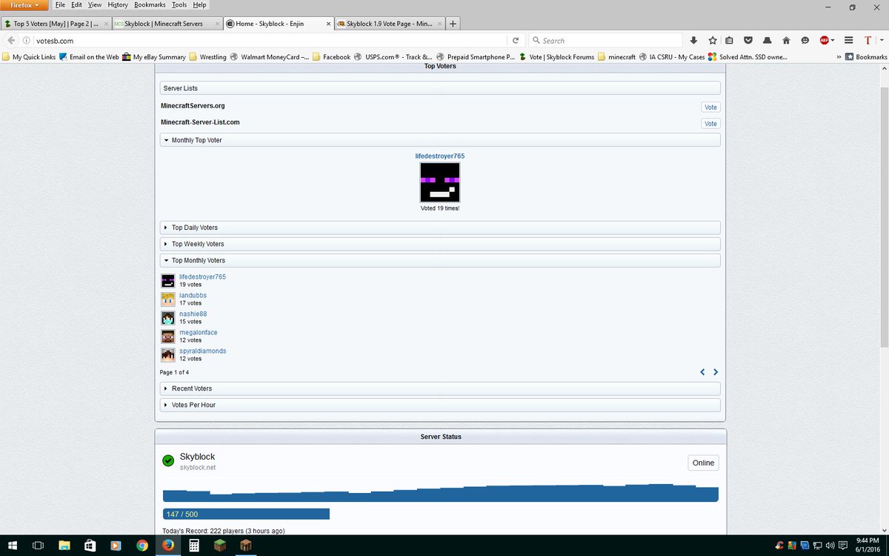Open the Tools menu

(179, 5)
